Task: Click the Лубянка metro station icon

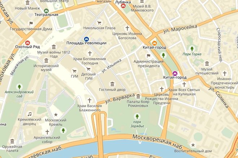Action: point(123,6)
